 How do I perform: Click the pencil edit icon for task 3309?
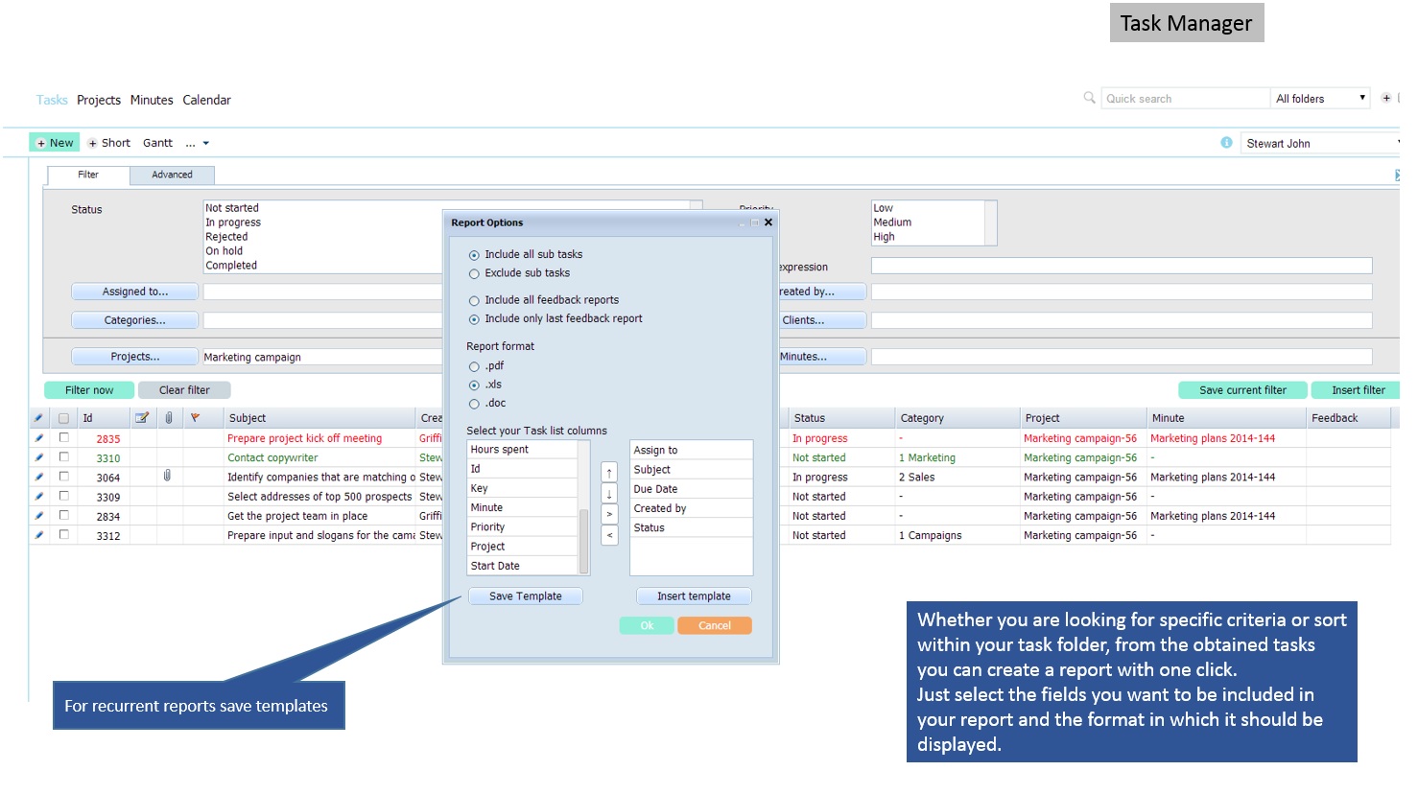(39, 496)
